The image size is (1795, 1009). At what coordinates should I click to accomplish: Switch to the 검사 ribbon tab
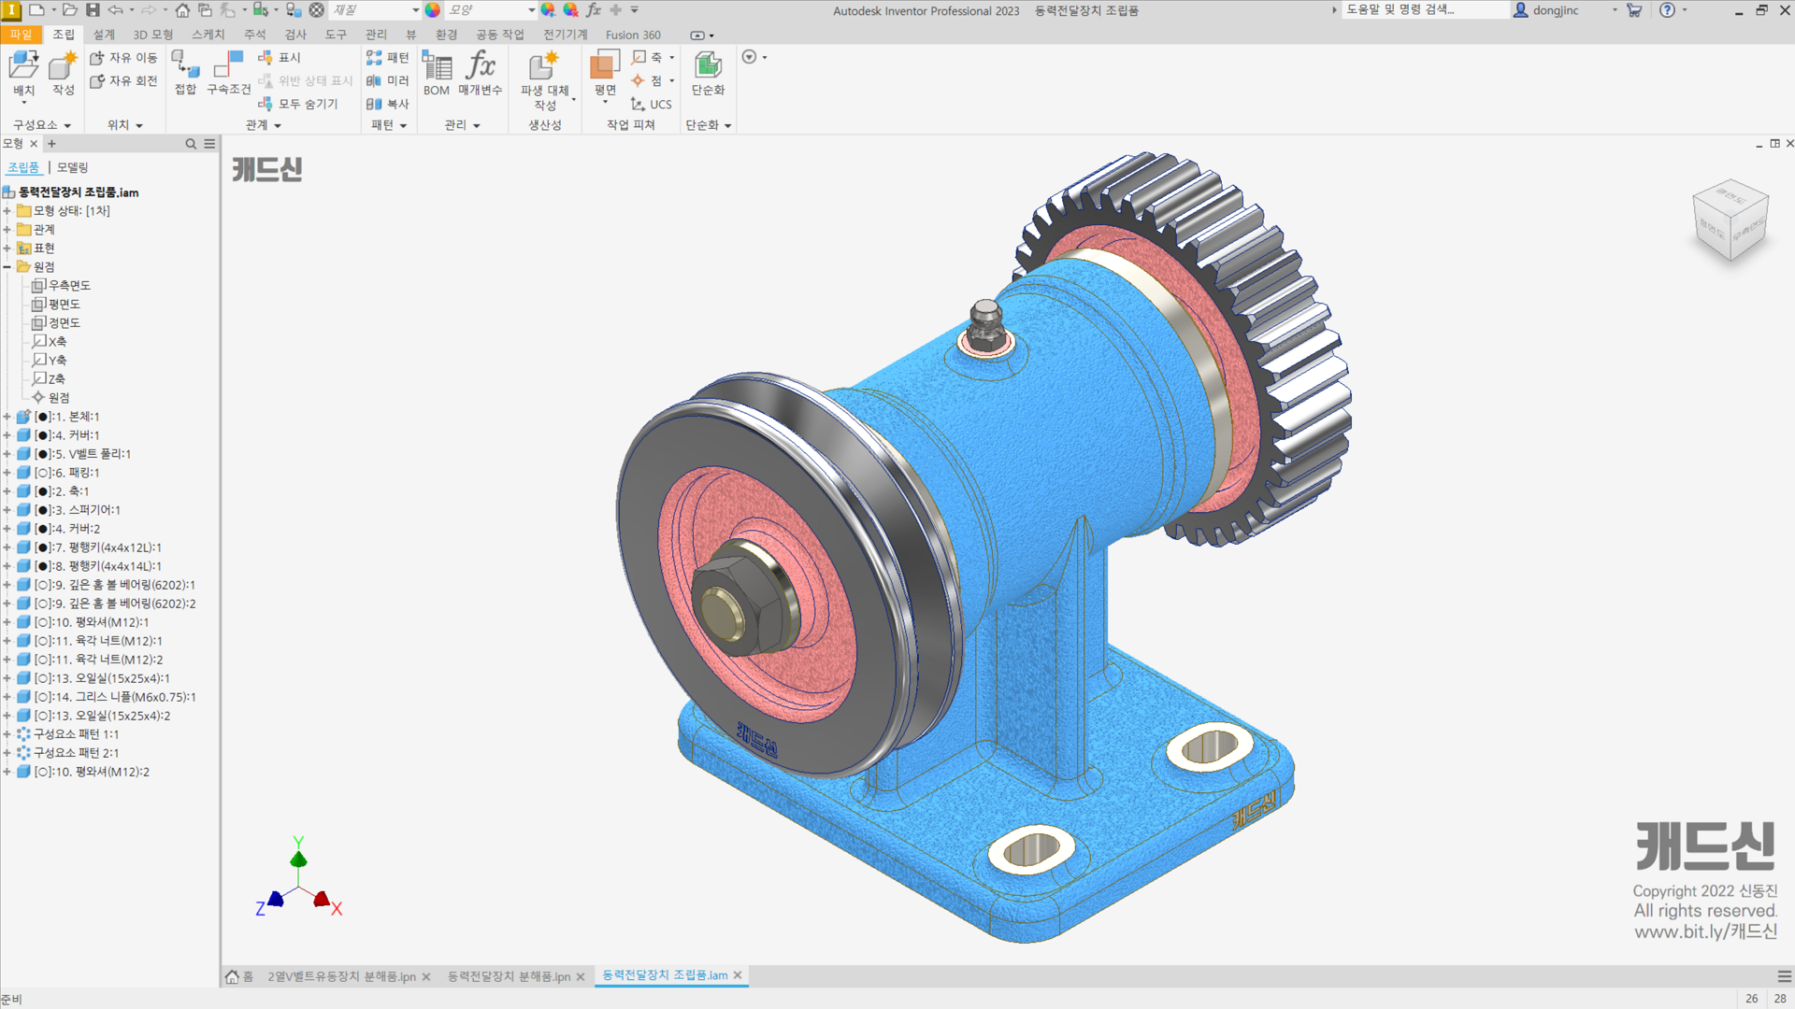(295, 35)
